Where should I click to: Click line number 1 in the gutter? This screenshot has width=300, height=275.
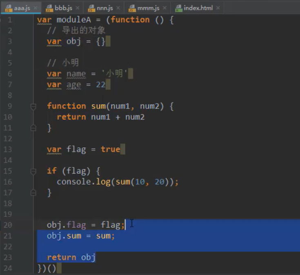9,20
